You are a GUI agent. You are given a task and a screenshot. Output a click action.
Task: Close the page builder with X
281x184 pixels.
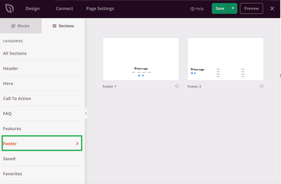click(x=272, y=9)
